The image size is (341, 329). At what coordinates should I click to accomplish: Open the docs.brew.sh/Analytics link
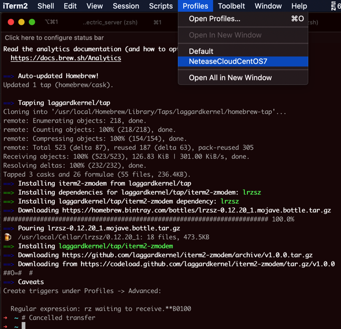[66, 58]
